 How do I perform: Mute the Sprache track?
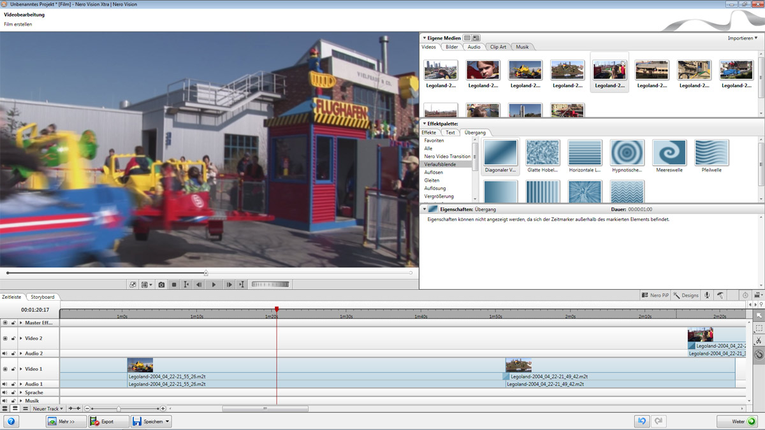(5, 392)
